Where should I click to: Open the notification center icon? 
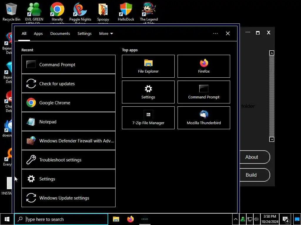(286, 219)
